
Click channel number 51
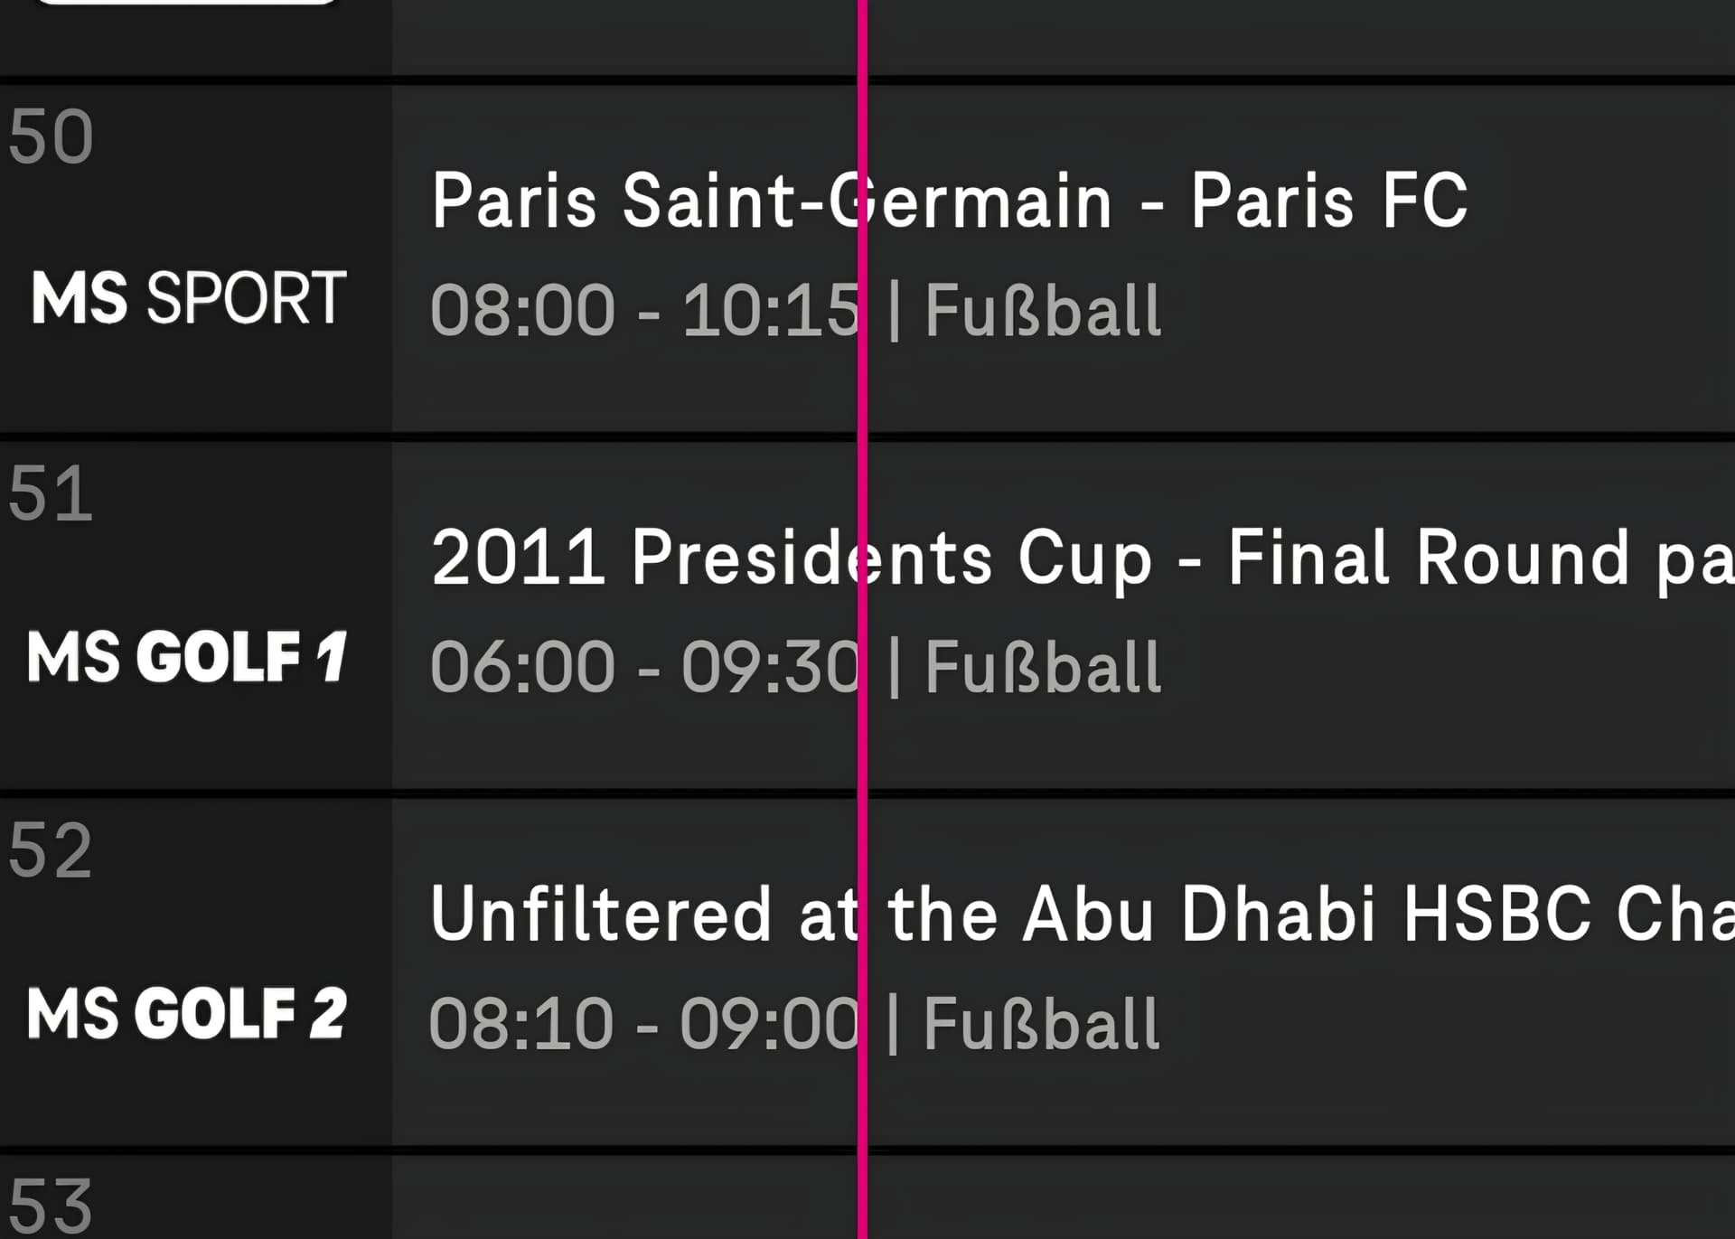point(51,494)
